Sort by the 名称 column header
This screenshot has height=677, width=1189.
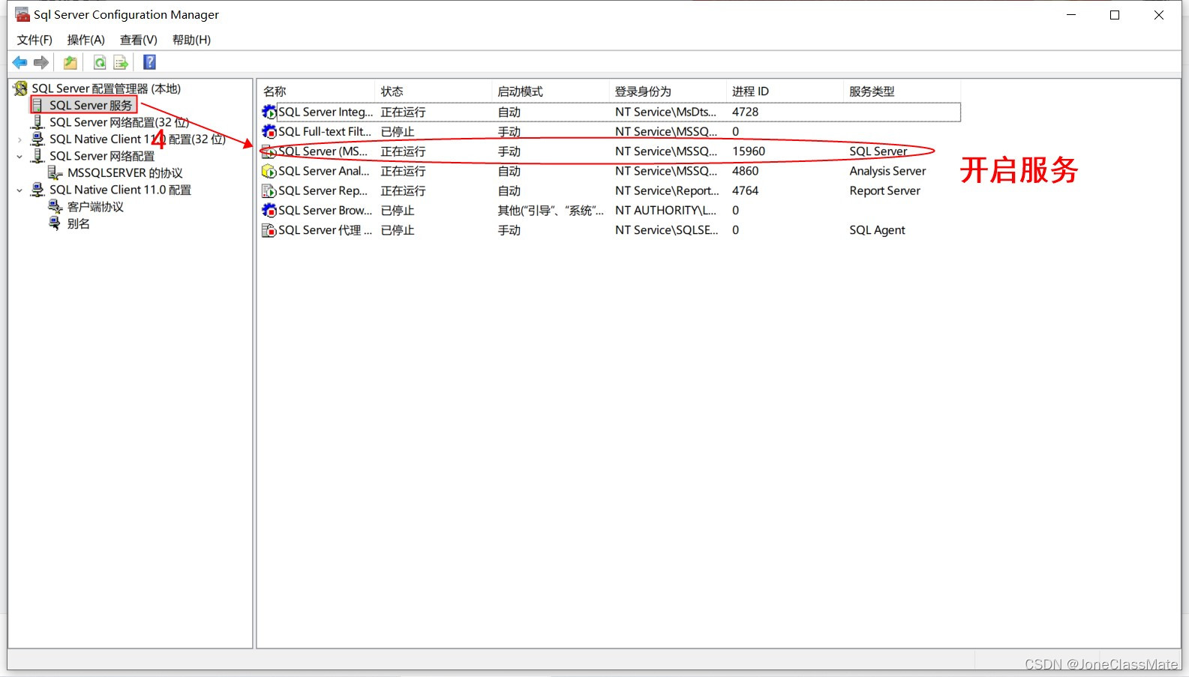pyautogui.click(x=316, y=91)
